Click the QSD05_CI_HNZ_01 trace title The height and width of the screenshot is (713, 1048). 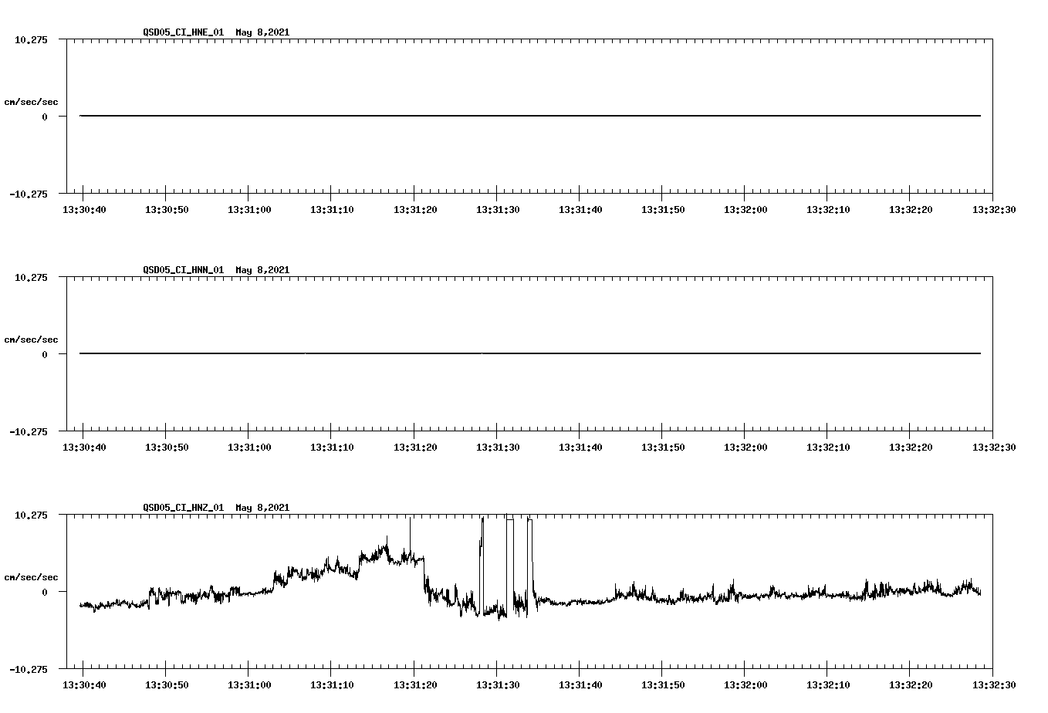pyautogui.click(x=182, y=508)
